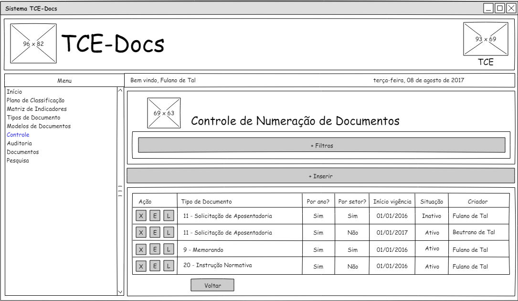The height and width of the screenshot is (301, 518).
Task: Click E icon for the Memorando row
Action: [155, 249]
